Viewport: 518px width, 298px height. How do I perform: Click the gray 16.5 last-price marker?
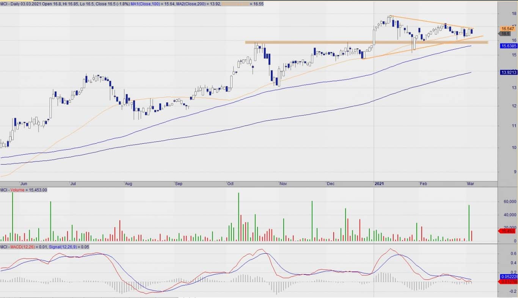505,34
